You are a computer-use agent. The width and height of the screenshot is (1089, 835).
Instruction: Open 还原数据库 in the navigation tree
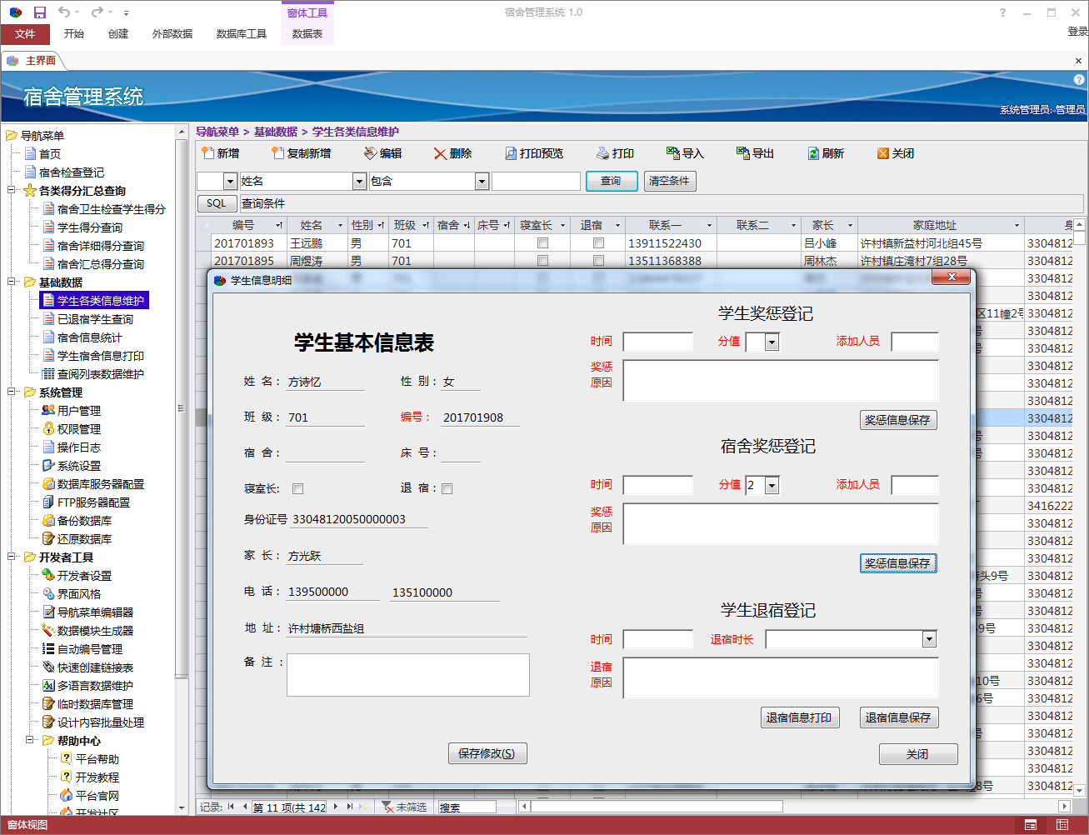pos(84,538)
